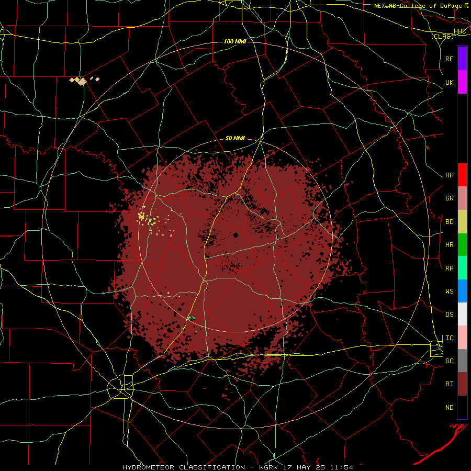Click the purple RF legend color swatch
Screen dimensions: 471x471
(462, 59)
